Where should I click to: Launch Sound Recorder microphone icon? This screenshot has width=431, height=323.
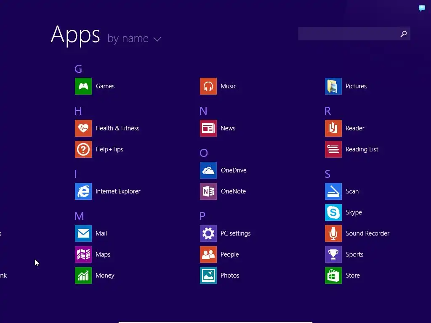[333, 233]
